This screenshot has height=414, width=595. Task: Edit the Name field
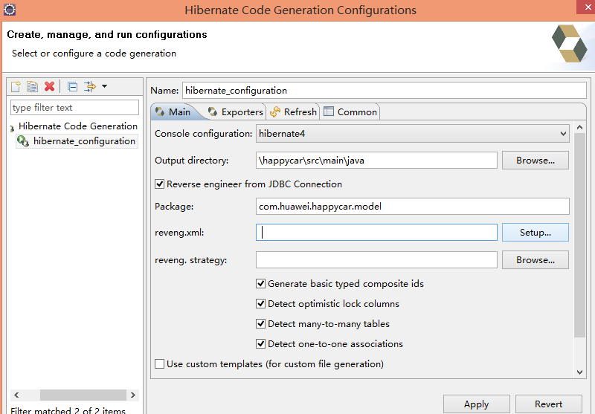pyautogui.click(x=385, y=91)
